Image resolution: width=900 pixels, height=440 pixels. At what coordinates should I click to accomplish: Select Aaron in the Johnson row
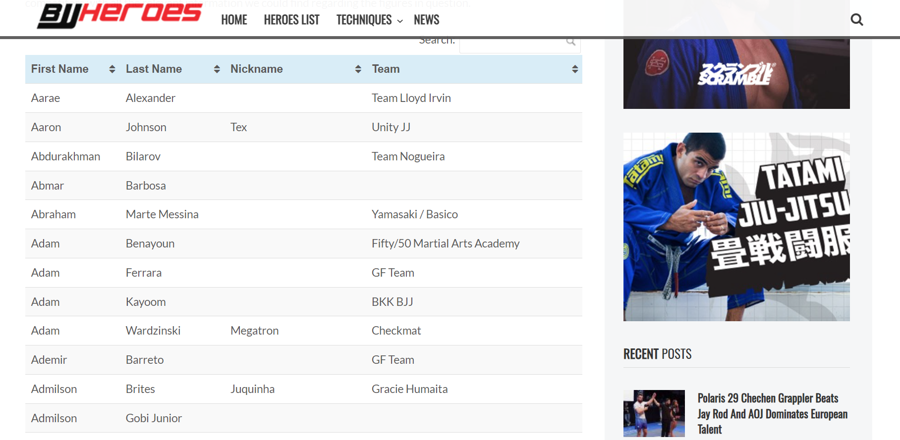click(x=46, y=127)
